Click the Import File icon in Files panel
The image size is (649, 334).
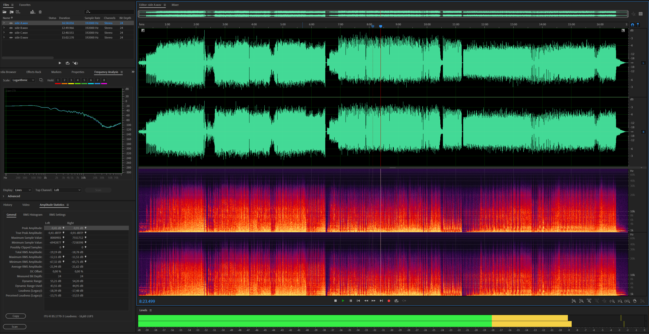pos(11,12)
